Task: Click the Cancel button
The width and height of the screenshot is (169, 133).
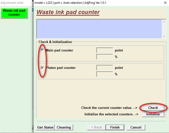Action: 136,127
